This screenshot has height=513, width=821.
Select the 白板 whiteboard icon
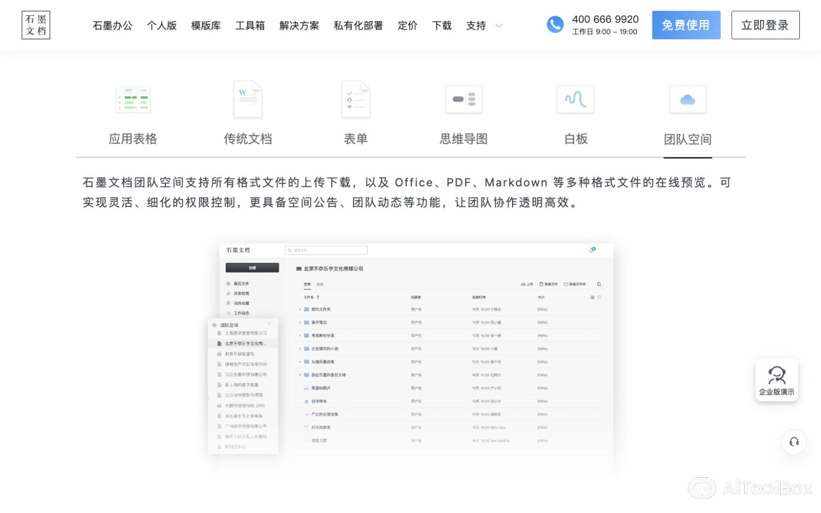coord(575,99)
